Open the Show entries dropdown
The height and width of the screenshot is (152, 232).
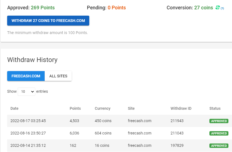tap(26, 92)
